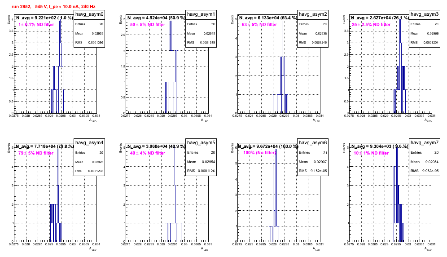Click the Mean value 0.02945
The image size is (447, 257).
pyautogui.click(x=209, y=33)
